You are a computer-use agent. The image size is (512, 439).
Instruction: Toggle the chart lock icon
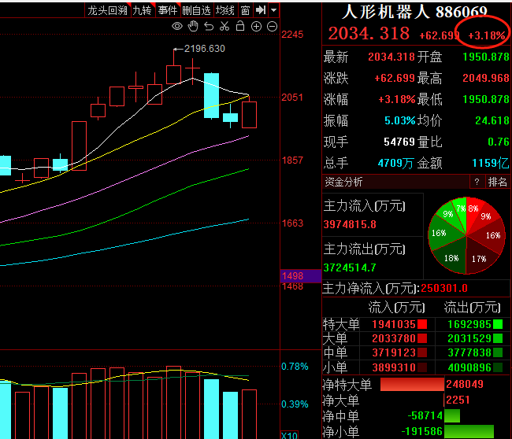[x=240, y=27]
